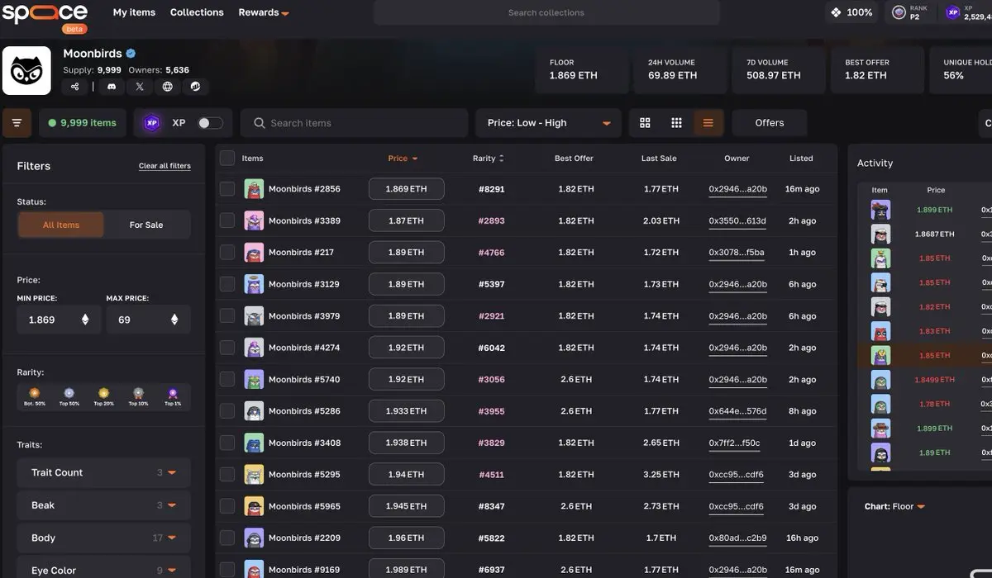Open the collection website globe icon
The image size is (992, 578).
168,87
